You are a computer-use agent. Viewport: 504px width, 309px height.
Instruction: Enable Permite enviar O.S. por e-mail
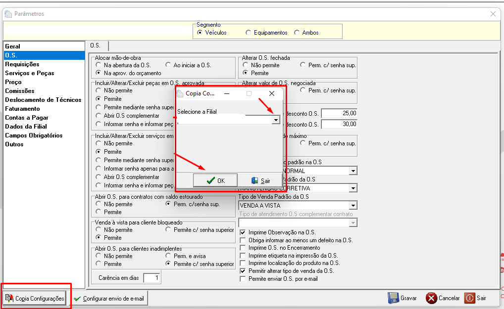[243, 279]
